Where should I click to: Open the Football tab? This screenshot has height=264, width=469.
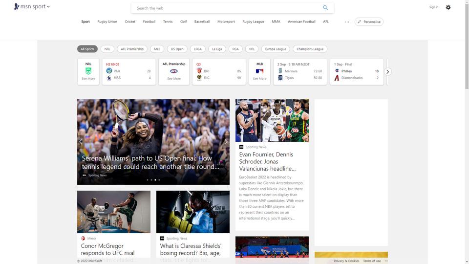coord(149,22)
